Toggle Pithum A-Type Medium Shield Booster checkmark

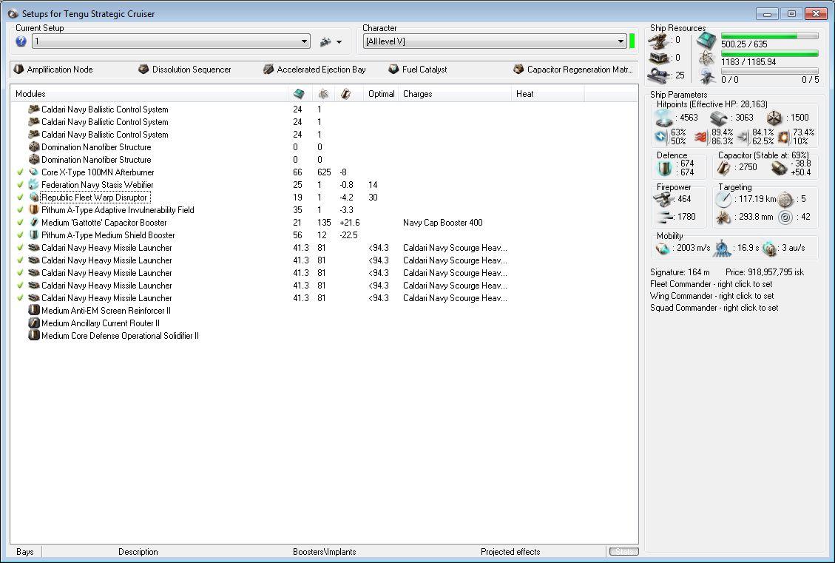20,235
